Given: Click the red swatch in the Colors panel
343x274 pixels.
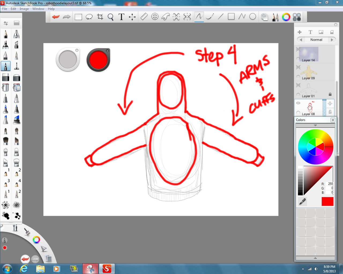Looking at the screenshot, I should click(x=327, y=201).
